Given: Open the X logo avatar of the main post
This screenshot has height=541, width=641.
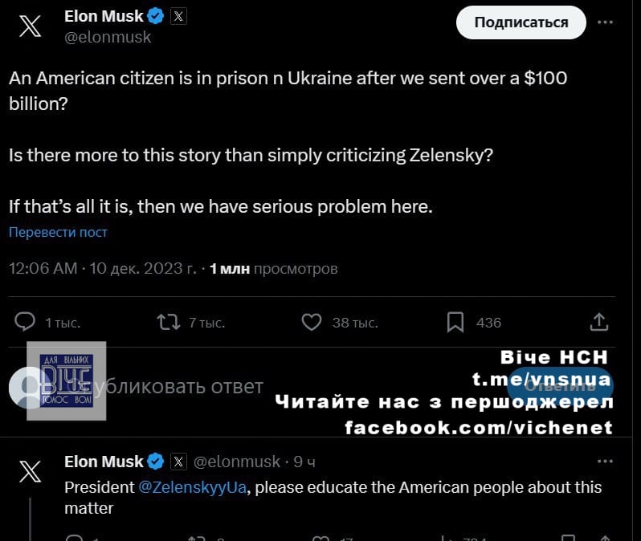Looking at the screenshot, I should coord(30,26).
